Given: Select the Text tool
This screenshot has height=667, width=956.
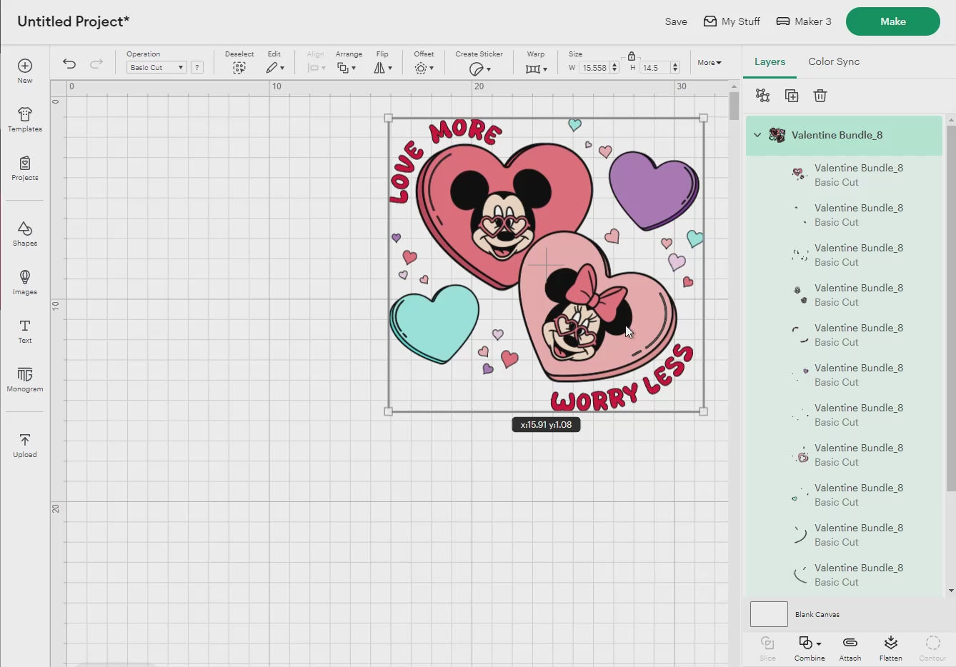Looking at the screenshot, I should click(25, 331).
